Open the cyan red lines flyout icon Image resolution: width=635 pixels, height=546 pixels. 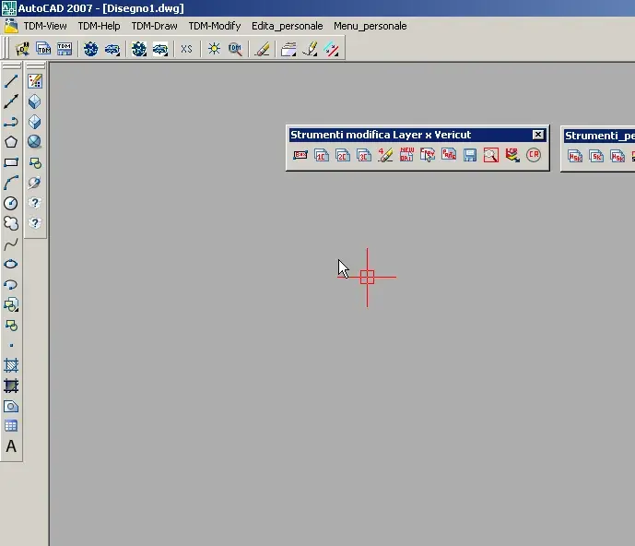(331, 49)
